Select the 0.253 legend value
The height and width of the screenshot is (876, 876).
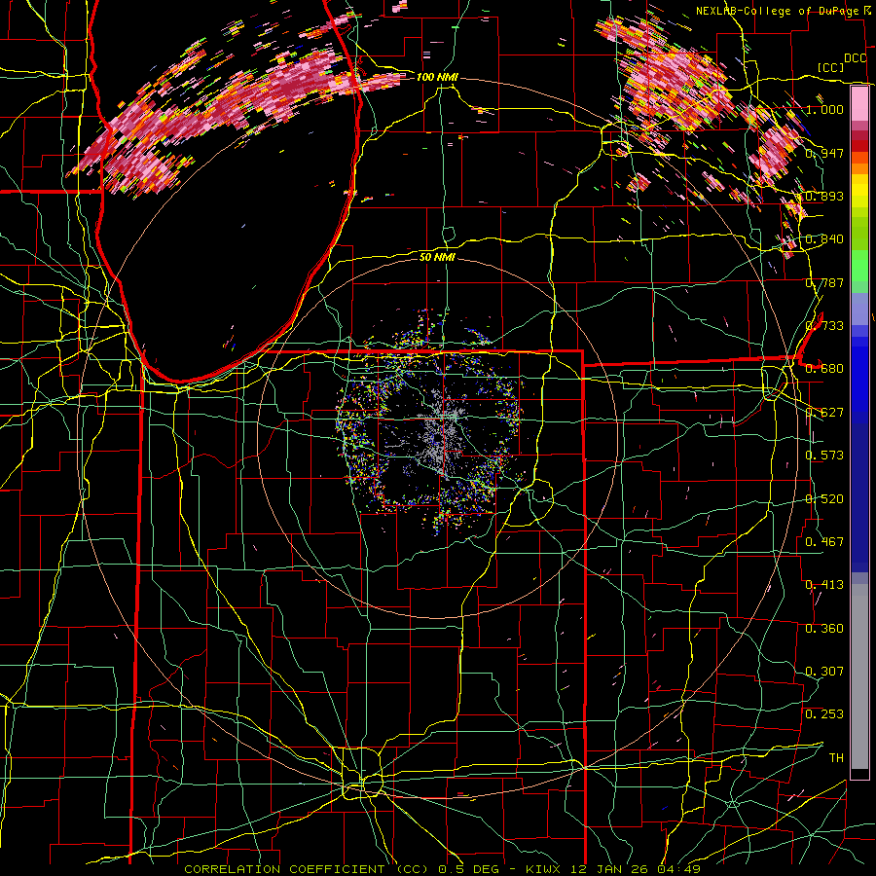click(x=824, y=714)
